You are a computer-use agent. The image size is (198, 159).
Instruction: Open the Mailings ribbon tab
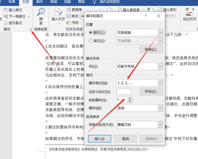(x=40, y=2)
